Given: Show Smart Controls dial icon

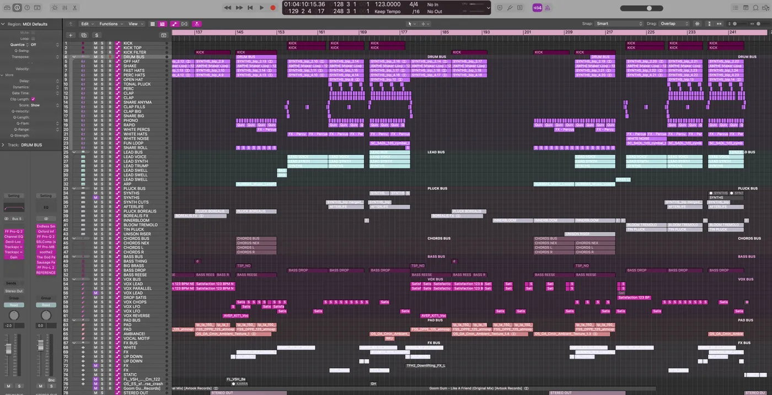Looking at the screenshot, I should click(54, 8).
